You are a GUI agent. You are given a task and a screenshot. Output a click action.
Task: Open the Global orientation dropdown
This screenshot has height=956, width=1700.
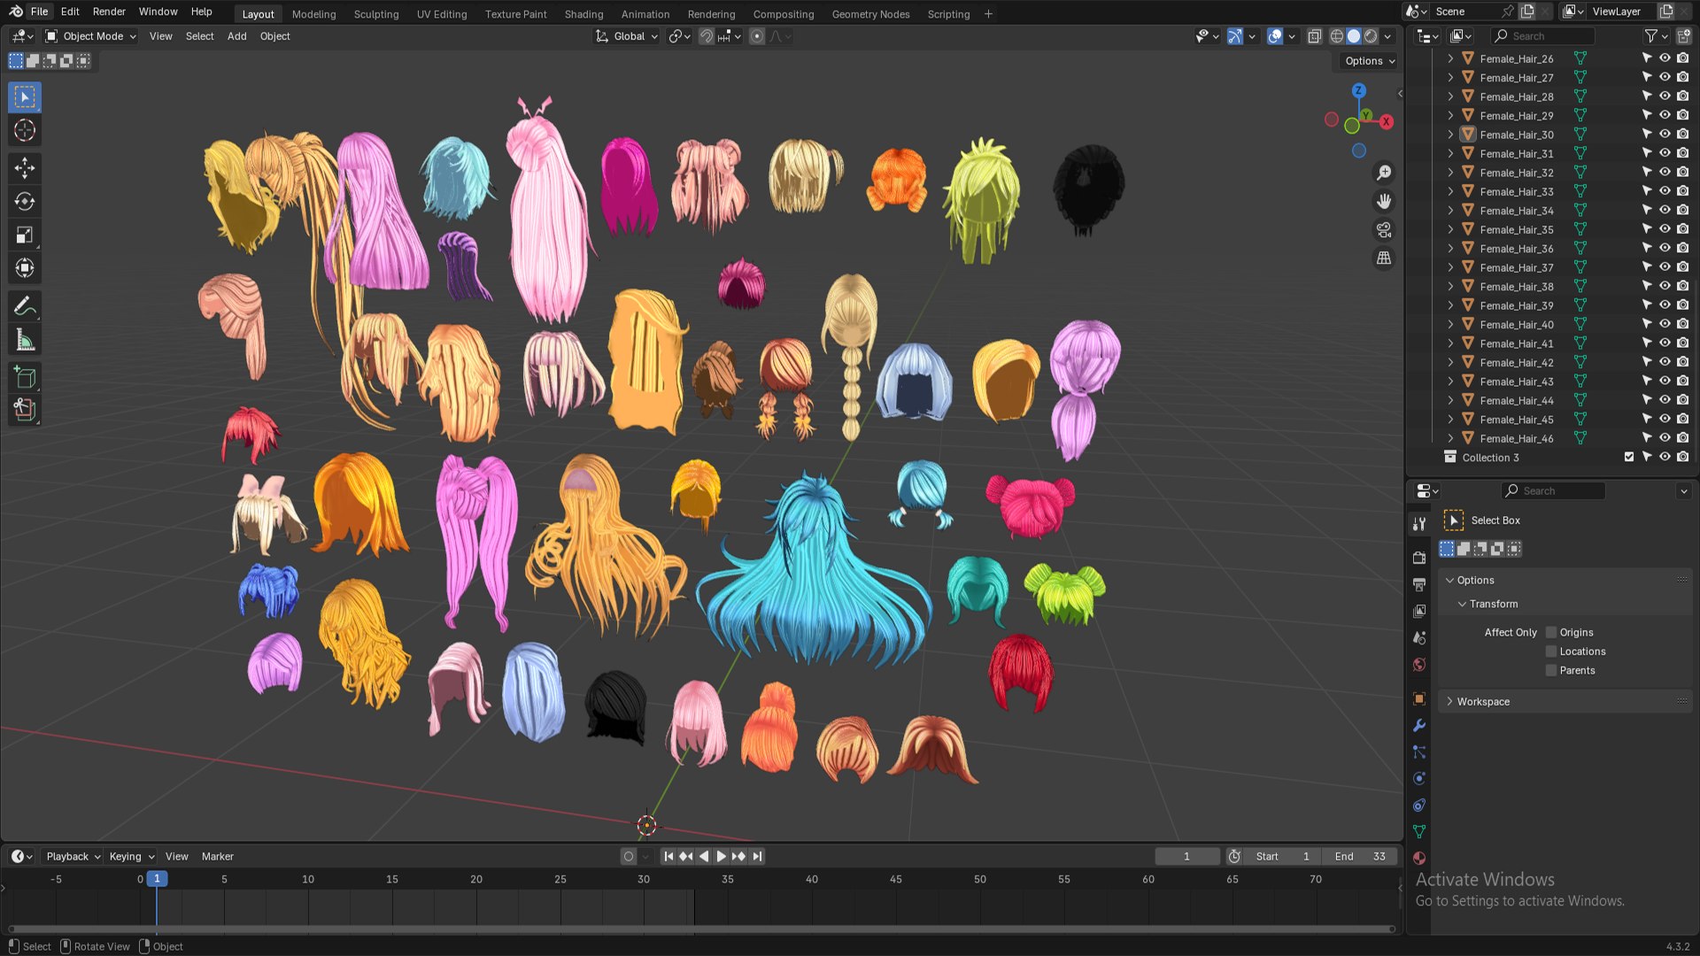point(627,36)
